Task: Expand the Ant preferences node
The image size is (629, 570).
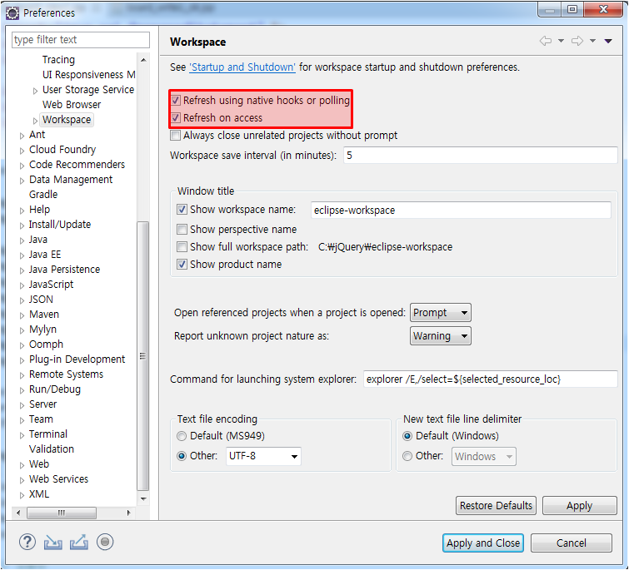Action: (22, 136)
